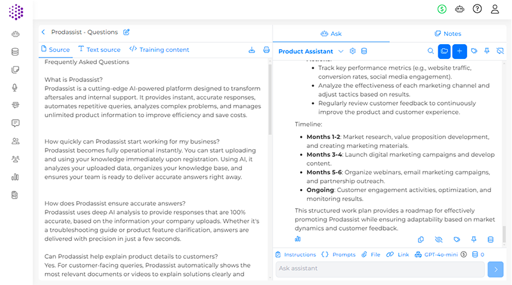Click the dollar credits icon in top bar

tap(442, 9)
